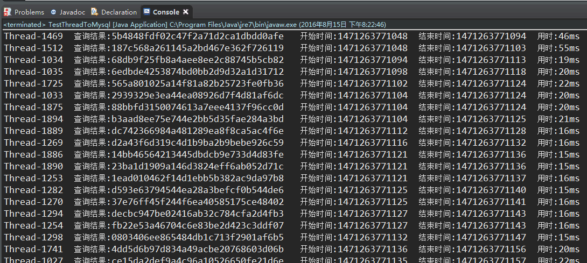Switch to the Problems tab
Viewport: 587px width, 263px height.
pyautogui.click(x=24, y=12)
